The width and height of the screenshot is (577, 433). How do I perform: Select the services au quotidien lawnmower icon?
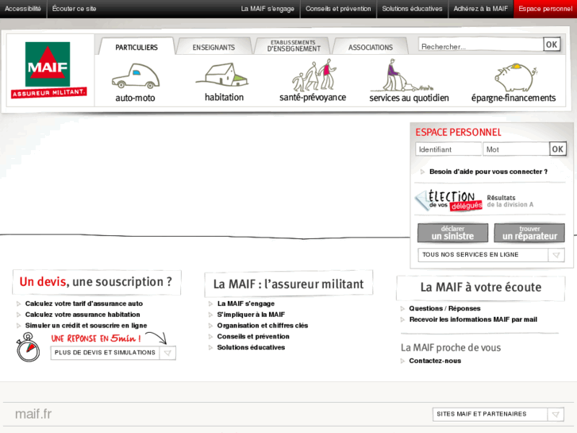(x=402, y=75)
